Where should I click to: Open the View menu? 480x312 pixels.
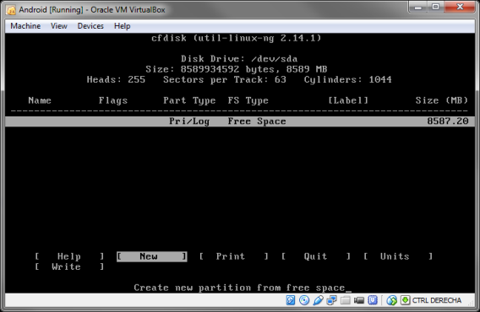(x=59, y=26)
